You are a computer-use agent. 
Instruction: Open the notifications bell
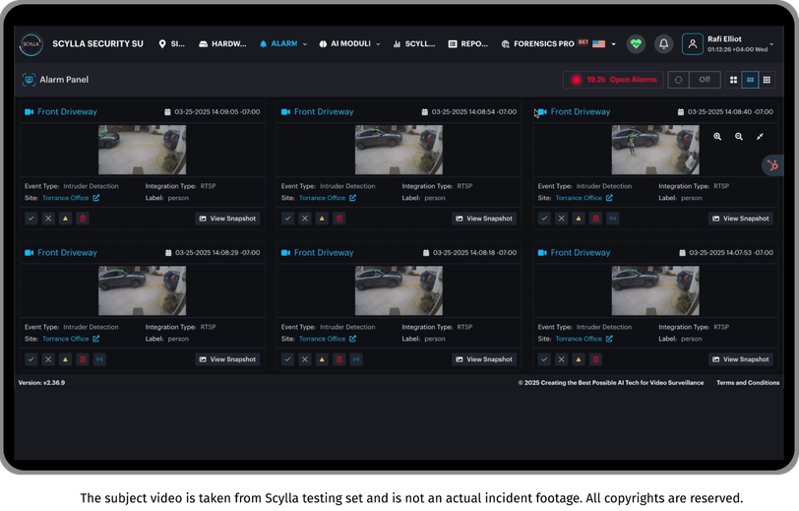663,44
